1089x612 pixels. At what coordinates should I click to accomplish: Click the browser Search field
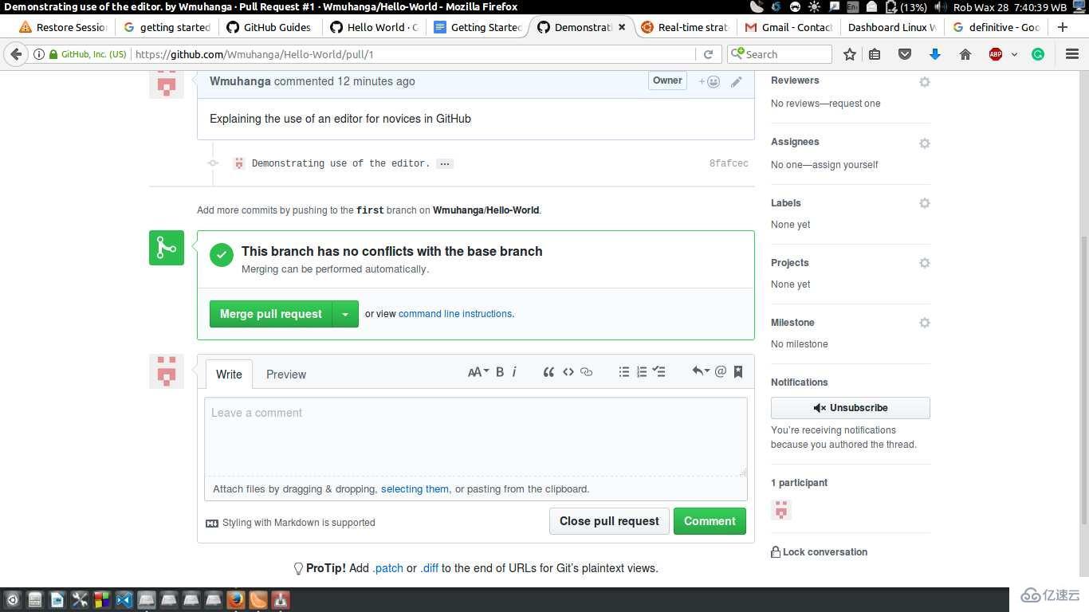tap(780, 54)
